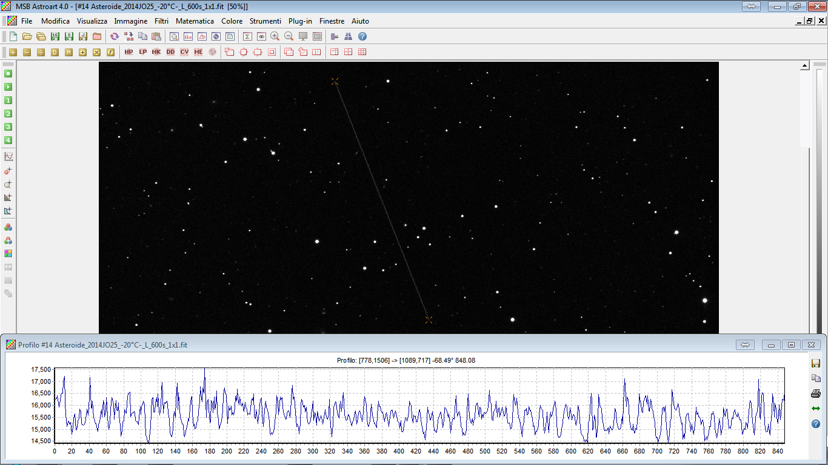Viewport: 828px width, 465px height.
Task: Create a new image file
Action: 13,36
